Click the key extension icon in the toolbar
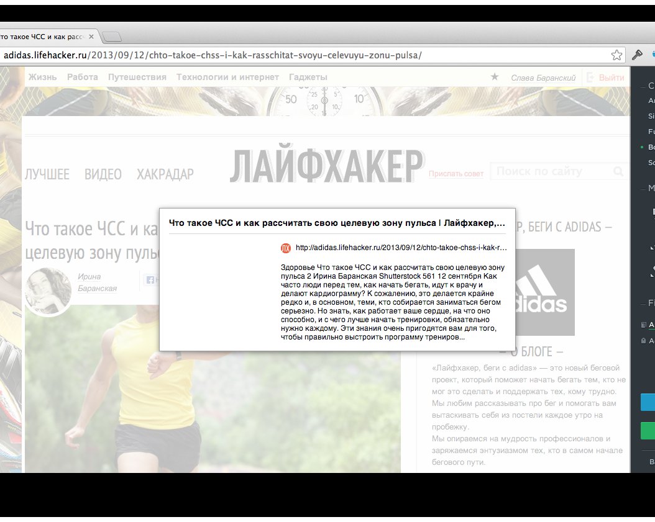This screenshot has width=655, height=522. [637, 55]
